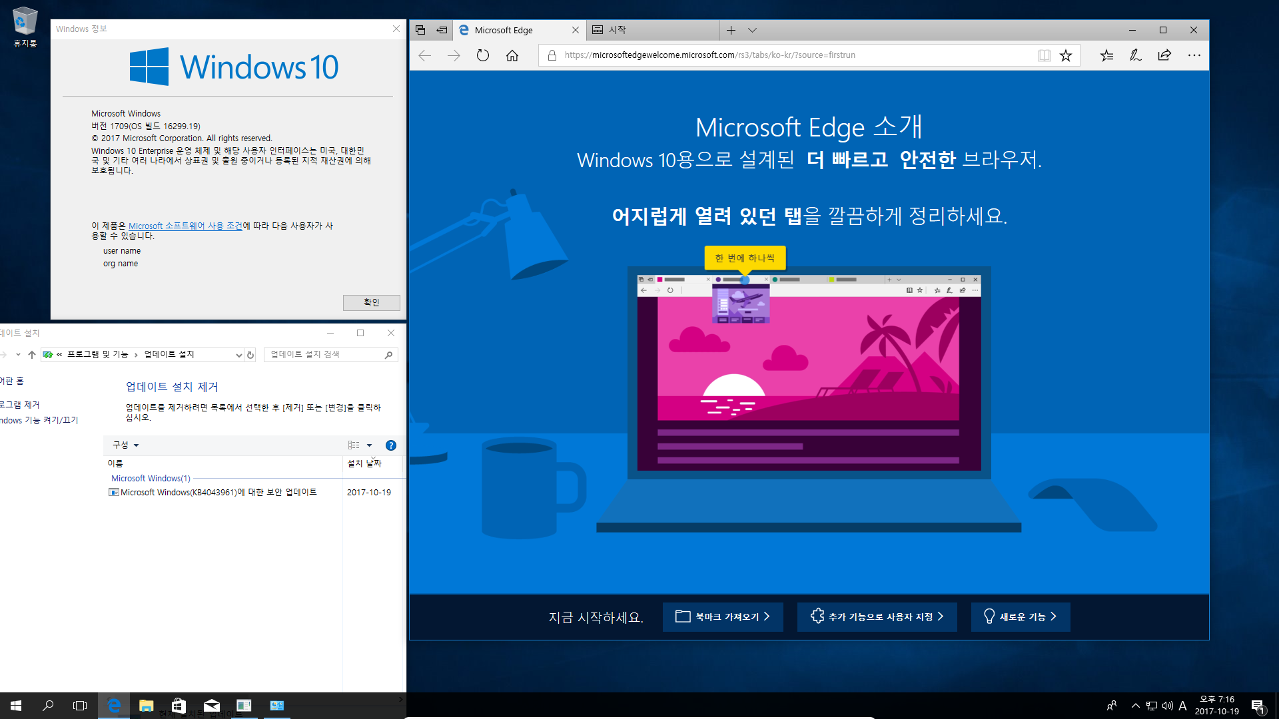Viewport: 1279px width, 719px height.
Task: Open help with the blue question icon
Action: [x=391, y=445]
